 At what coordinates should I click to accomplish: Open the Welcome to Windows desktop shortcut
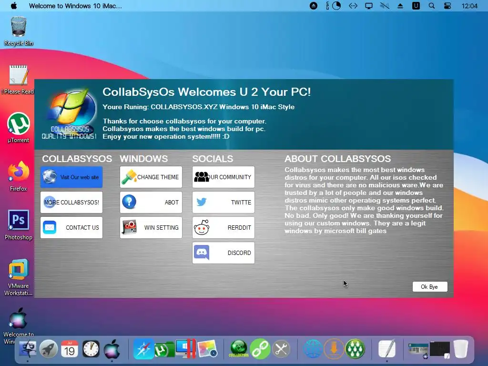[x=19, y=325]
